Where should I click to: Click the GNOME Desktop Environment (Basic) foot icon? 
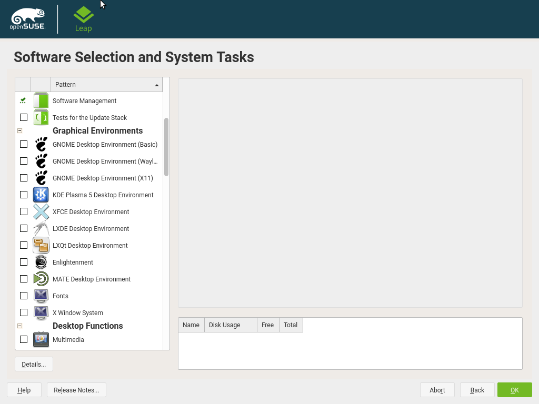click(41, 144)
